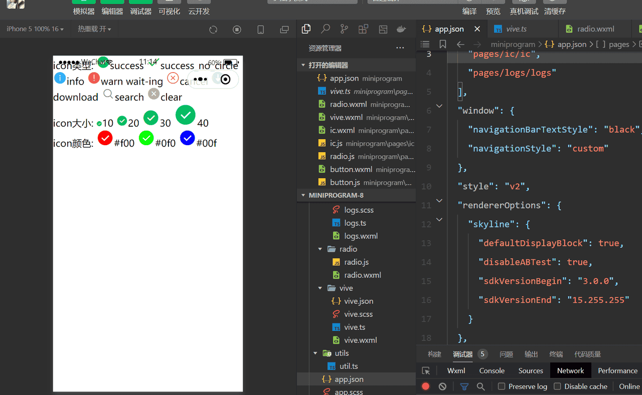Open the iPhone 5 device dropdown
This screenshot has height=395, width=642.
pos(35,29)
